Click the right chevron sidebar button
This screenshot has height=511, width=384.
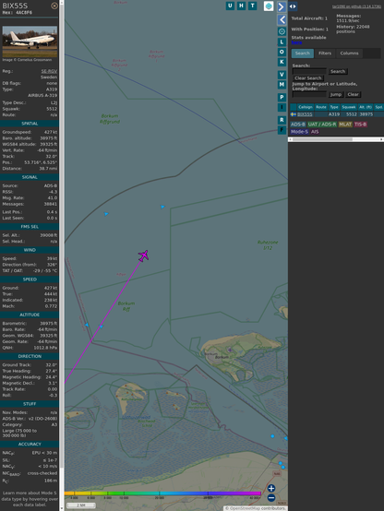[282, 6]
